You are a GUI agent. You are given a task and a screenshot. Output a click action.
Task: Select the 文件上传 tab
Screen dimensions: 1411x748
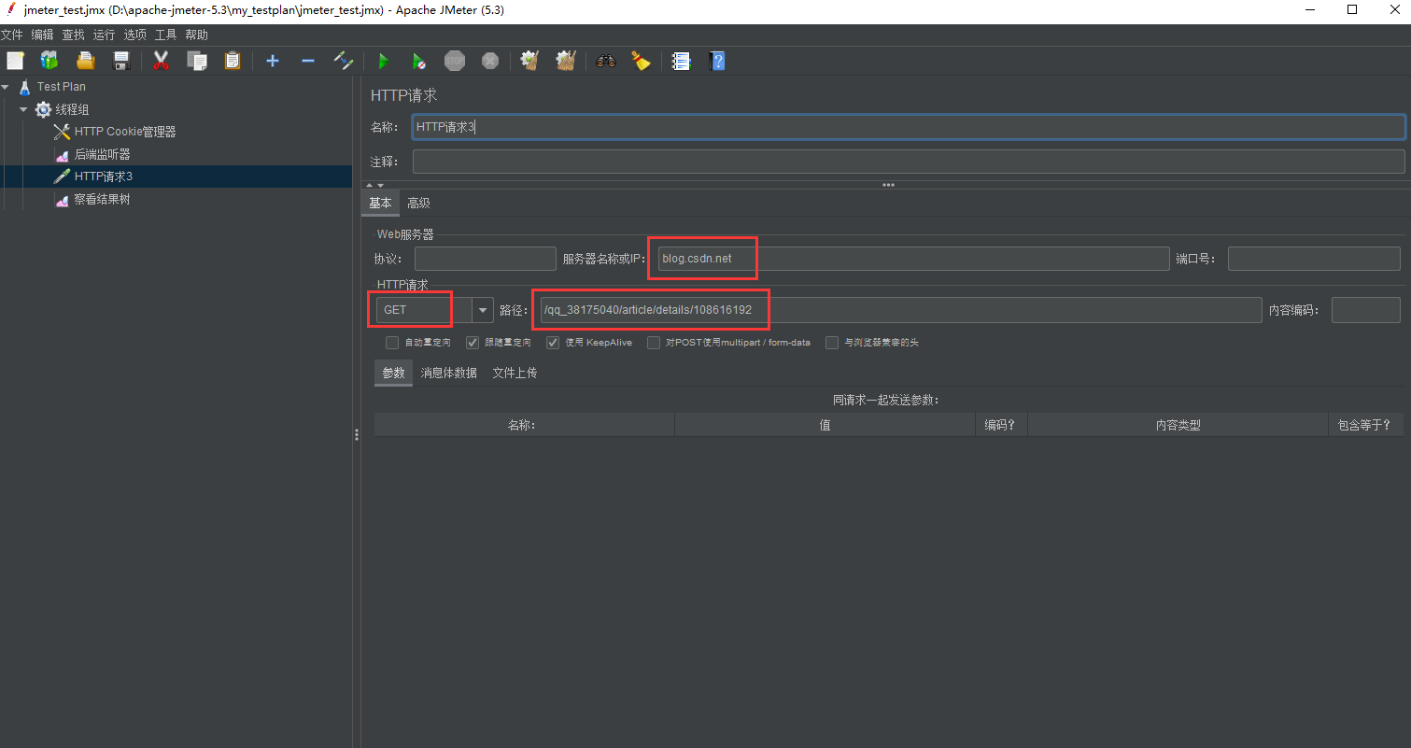pyautogui.click(x=515, y=373)
